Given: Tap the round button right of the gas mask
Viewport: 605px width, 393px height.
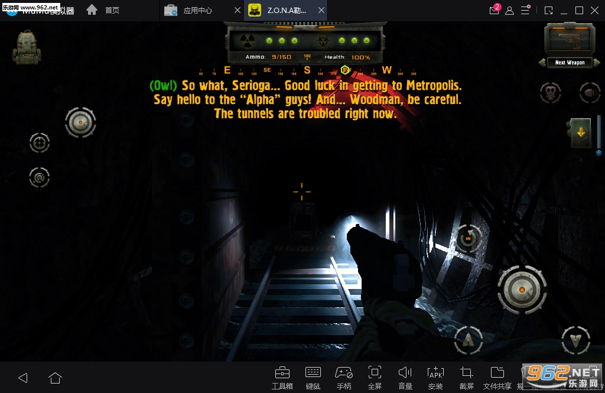Looking at the screenshot, I should (590, 93).
